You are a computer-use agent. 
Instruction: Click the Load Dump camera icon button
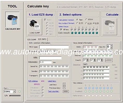click(x=35, y=27)
